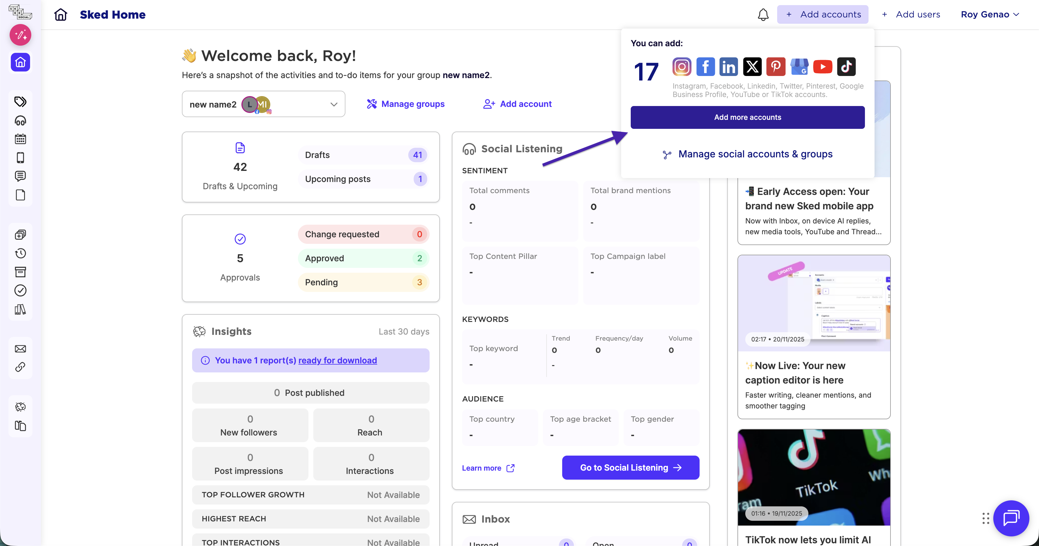Open the envelope inbox icon in sidebar
1039x546 pixels.
click(20, 349)
